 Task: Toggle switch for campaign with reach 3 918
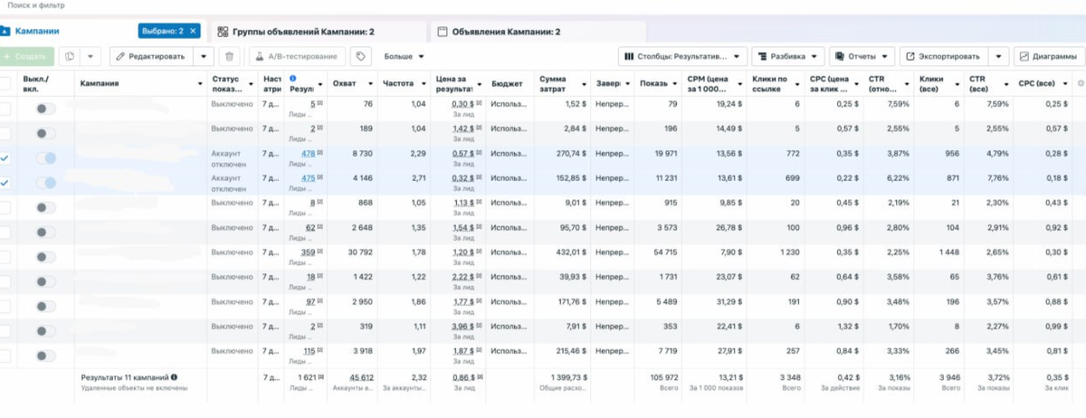click(x=45, y=355)
